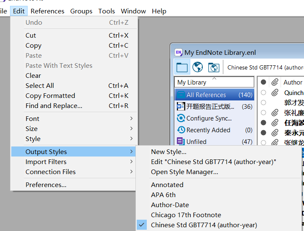The image size is (304, 231).
Task: Open the References menu
Action: 47,11
